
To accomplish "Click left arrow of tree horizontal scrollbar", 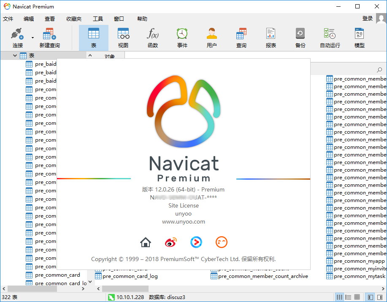I will coord(4,289).
